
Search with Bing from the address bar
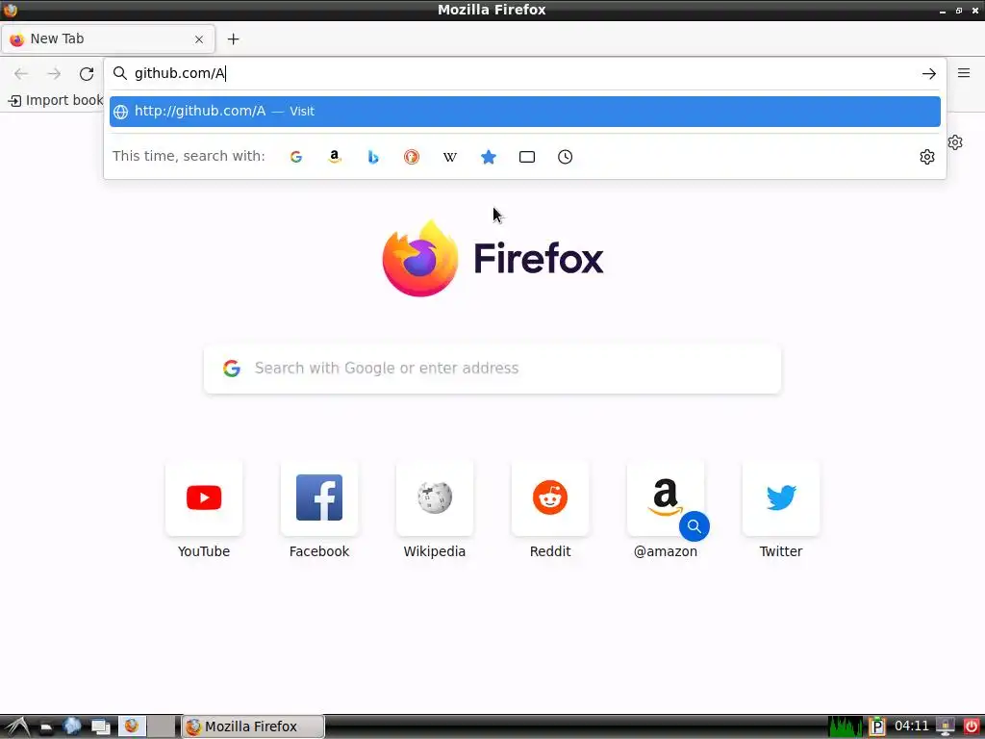tap(373, 157)
